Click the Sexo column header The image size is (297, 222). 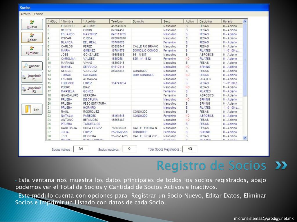point(173,21)
